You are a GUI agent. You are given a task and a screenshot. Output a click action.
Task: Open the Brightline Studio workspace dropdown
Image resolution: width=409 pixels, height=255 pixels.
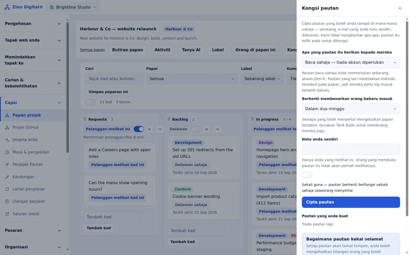click(73, 7)
